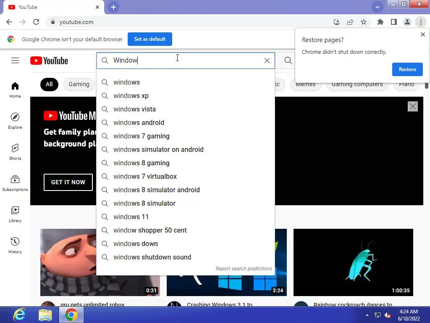Open the Chrome side panel
The width and height of the screenshot is (430, 323).
pyautogui.click(x=394, y=22)
